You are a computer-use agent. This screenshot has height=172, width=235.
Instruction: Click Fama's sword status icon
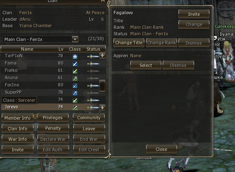[x=93, y=64]
